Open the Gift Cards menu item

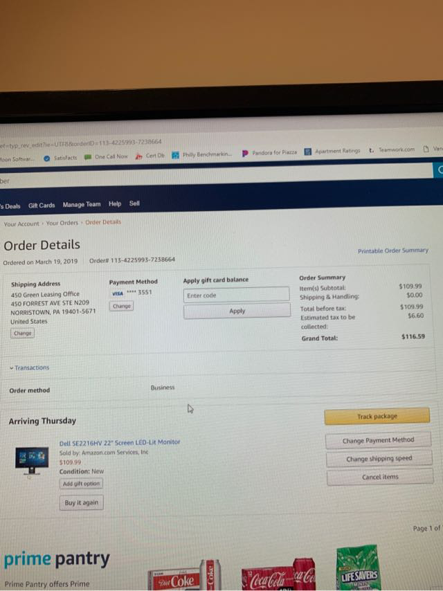pos(42,206)
